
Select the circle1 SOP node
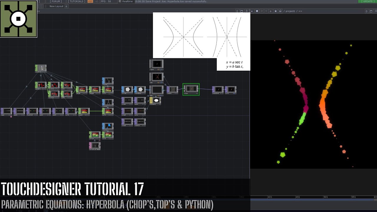(127, 90)
